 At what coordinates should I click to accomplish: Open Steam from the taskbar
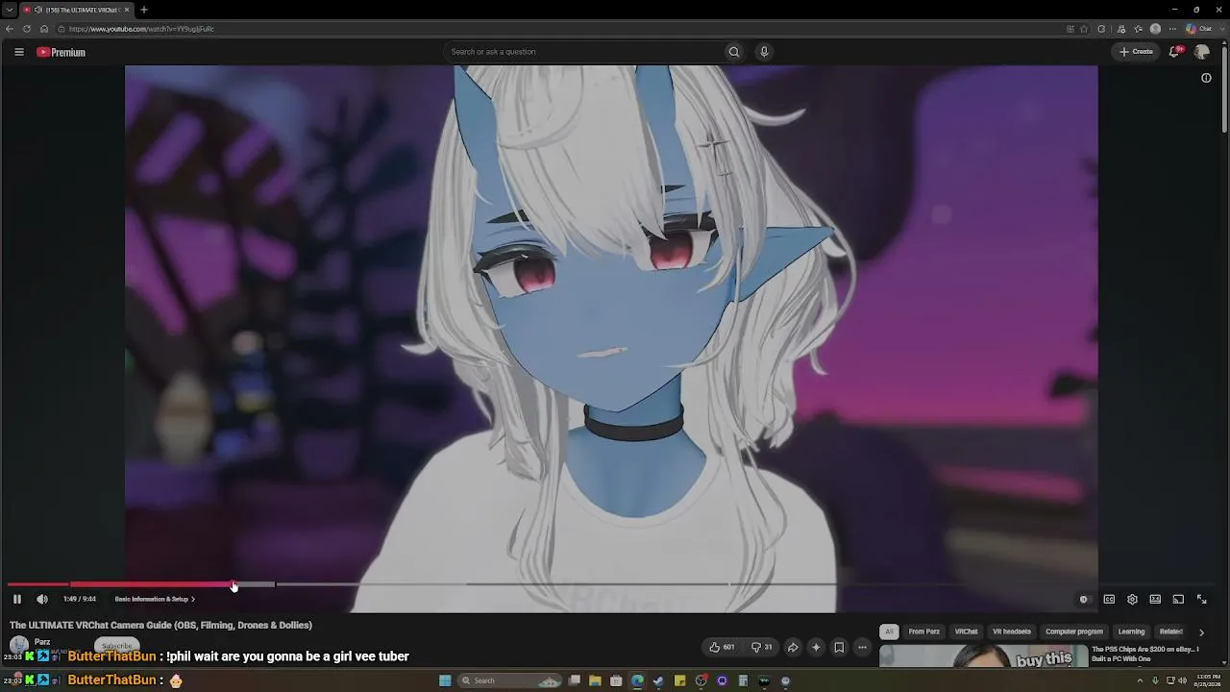point(658,680)
